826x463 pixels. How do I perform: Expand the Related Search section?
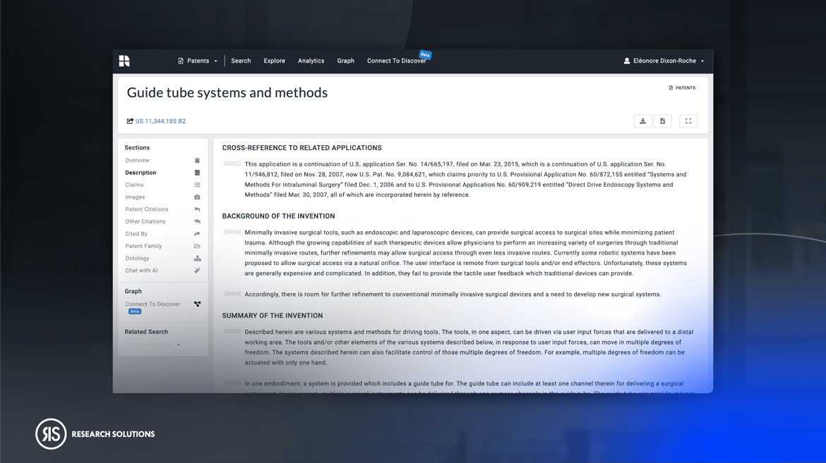point(146,331)
